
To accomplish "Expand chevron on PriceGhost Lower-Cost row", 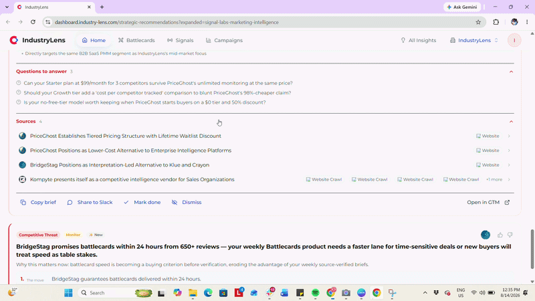I will [509, 150].
